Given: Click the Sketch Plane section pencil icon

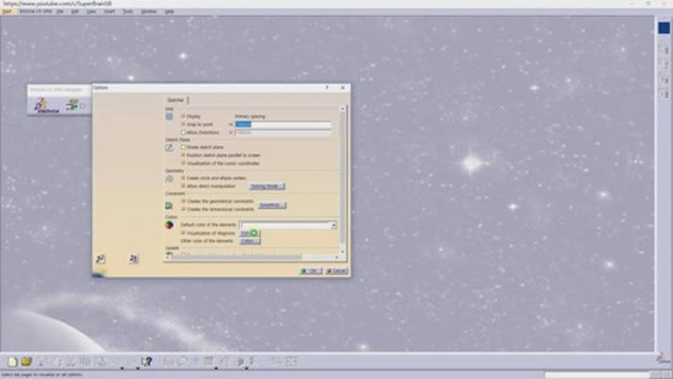Looking at the screenshot, I should coord(169,148).
